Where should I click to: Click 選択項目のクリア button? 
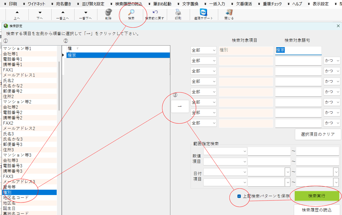tap(318, 134)
